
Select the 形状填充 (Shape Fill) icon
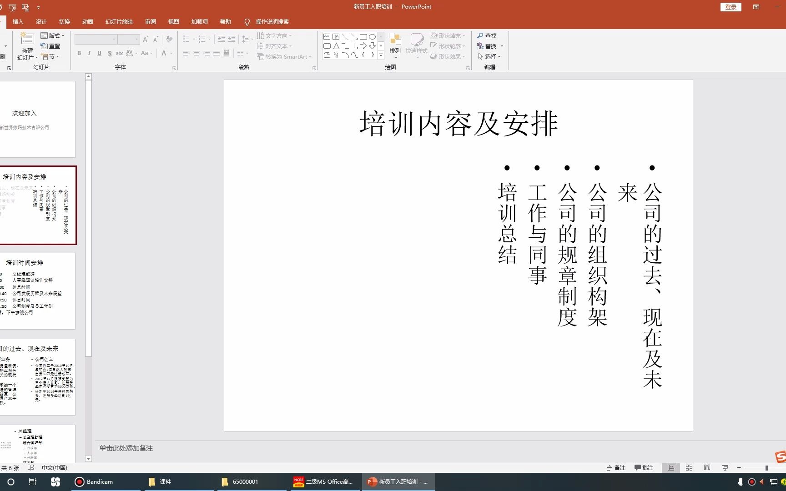[x=434, y=35]
